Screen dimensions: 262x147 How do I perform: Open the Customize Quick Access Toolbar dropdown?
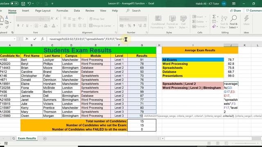(52, 4)
